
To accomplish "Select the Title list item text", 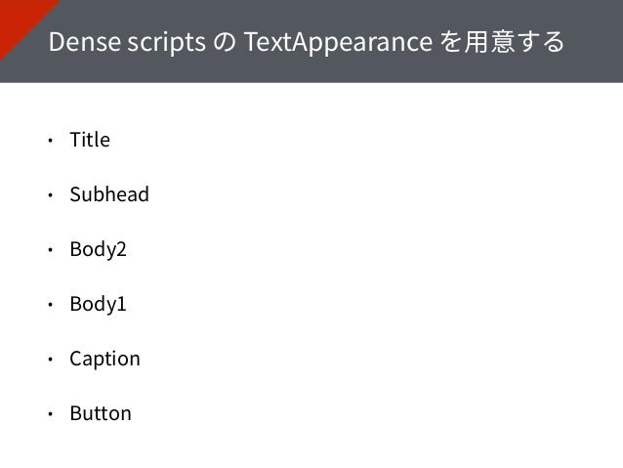I will [x=90, y=140].
